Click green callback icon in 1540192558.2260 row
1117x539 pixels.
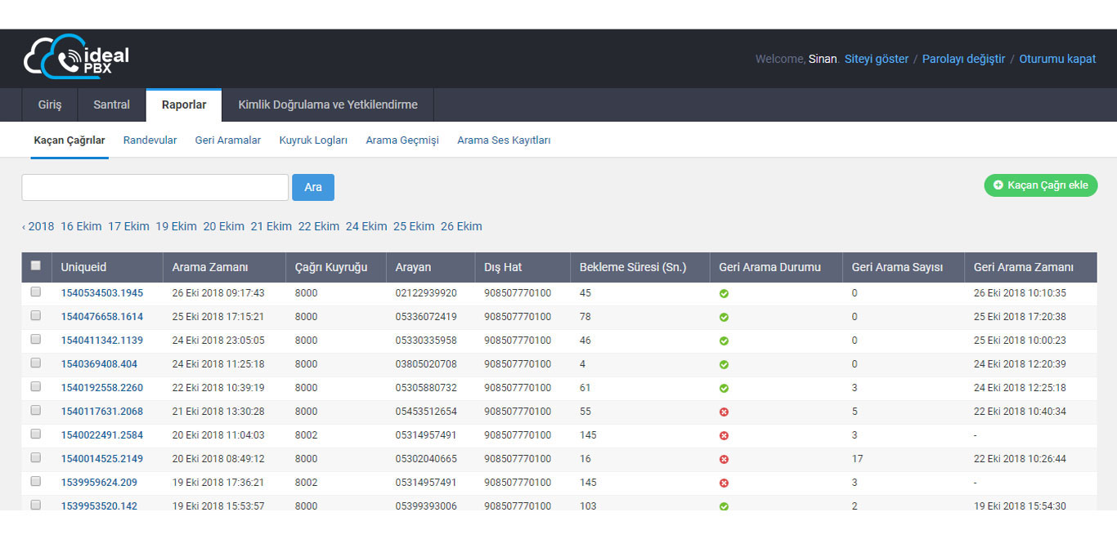[724, 388]
